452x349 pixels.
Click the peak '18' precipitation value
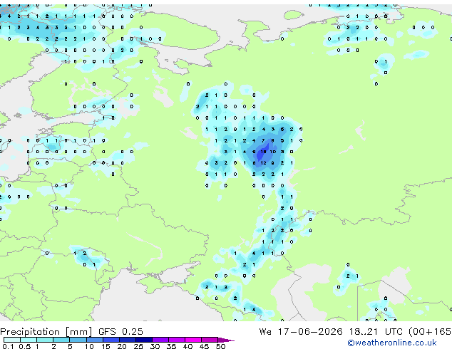(263, 152)
